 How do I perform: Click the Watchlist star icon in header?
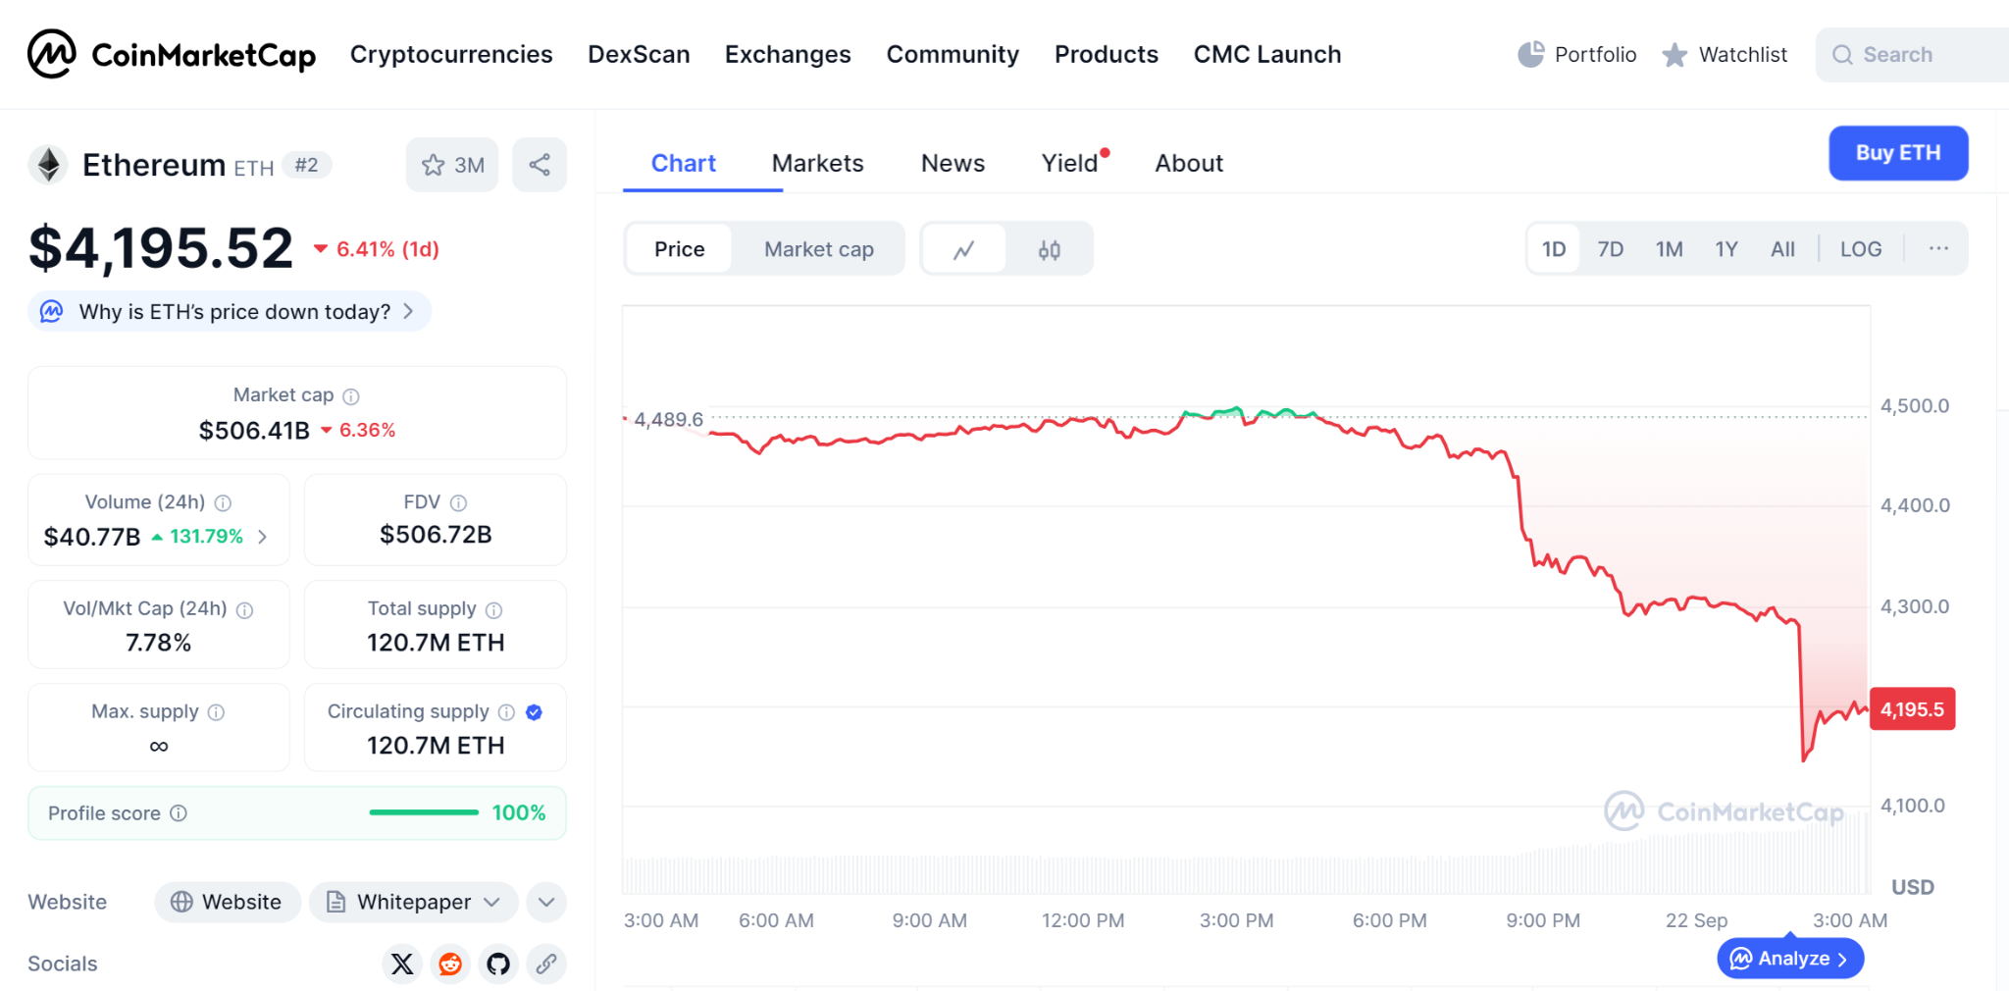click(1674, 55)
